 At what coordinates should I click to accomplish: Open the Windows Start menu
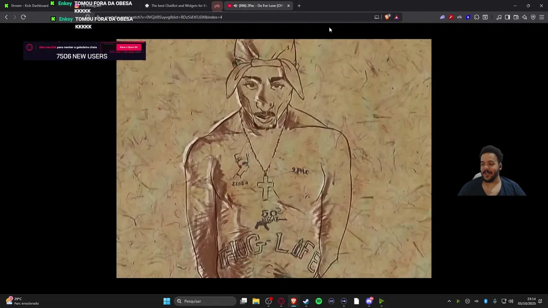(167, 301)
